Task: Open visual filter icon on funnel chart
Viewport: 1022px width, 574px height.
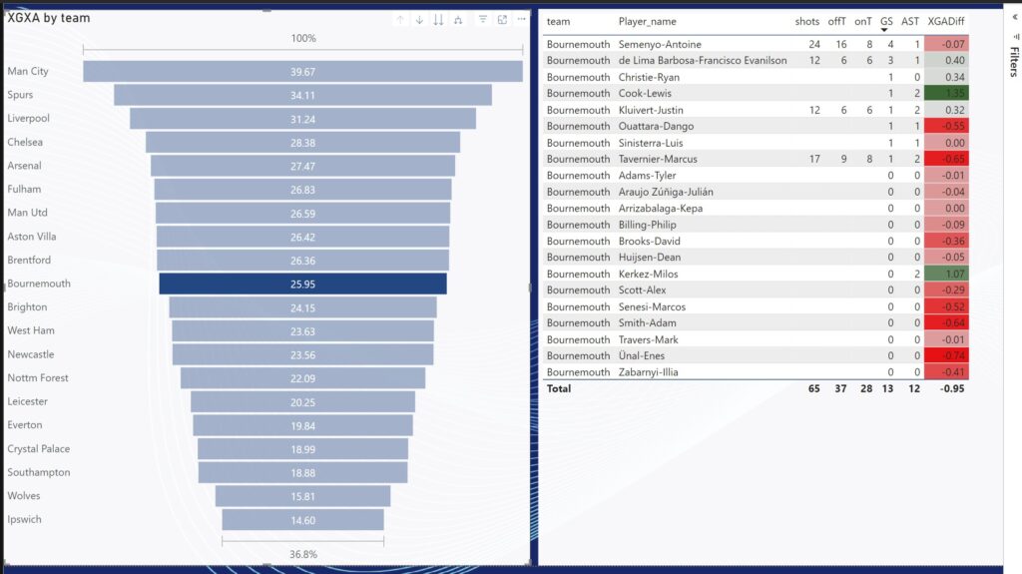Action: coord(483,20)
